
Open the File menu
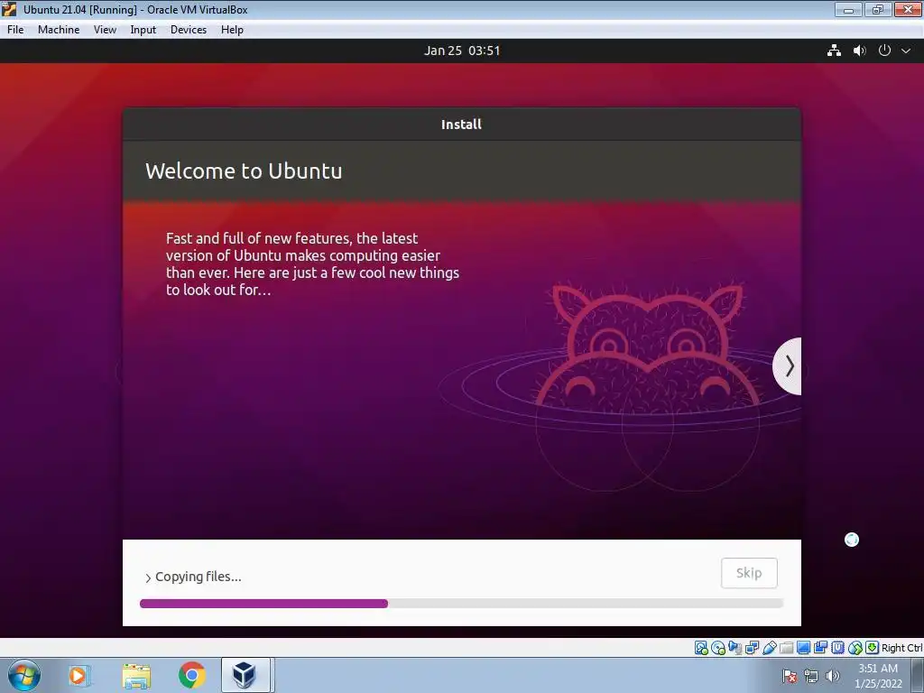15,30
